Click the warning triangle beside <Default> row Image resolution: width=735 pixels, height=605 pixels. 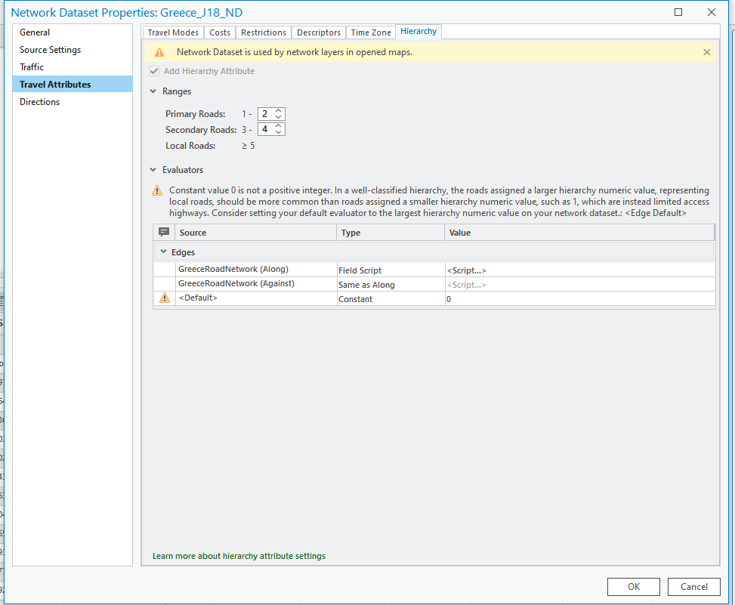tap(164, 298)
